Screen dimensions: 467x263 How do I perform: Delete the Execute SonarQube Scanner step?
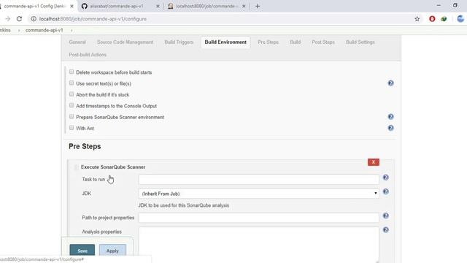click(x=373, y=162)
